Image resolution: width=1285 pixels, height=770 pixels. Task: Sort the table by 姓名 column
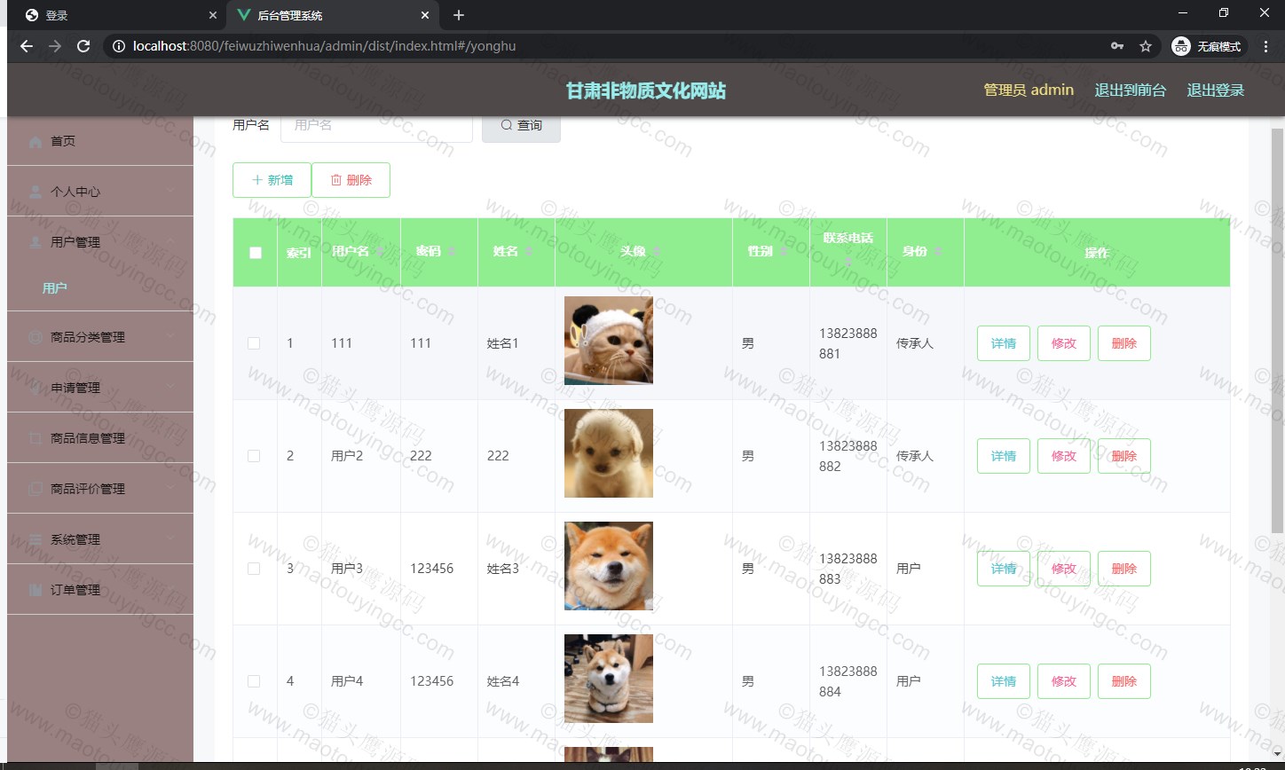click(529, 252)
